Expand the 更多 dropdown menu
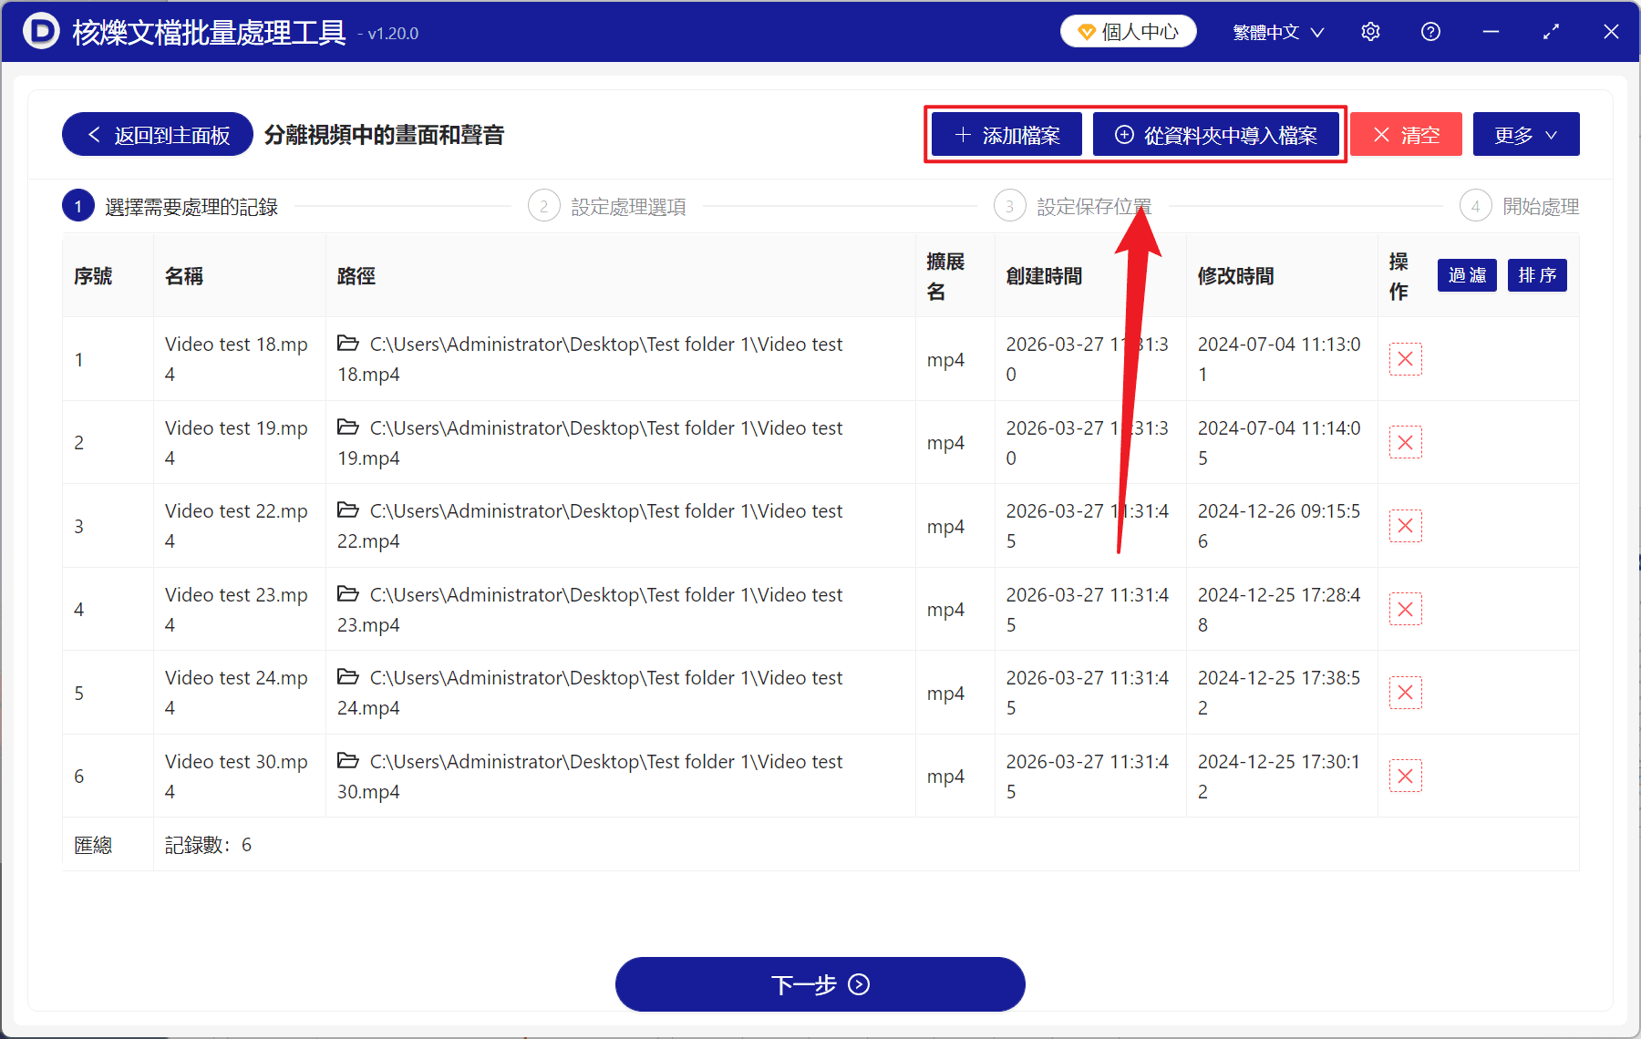This screenshot has height=1039, width=1641. coord(1525,134)
